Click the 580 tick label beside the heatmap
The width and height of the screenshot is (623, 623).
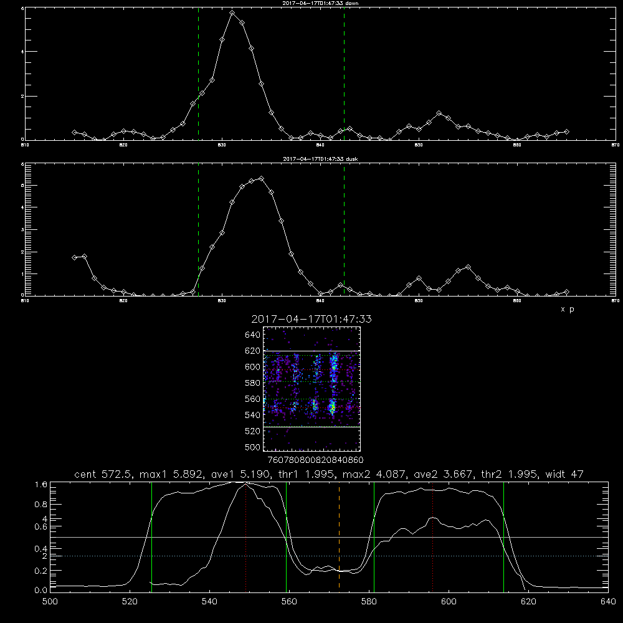(x=252, y=383)
